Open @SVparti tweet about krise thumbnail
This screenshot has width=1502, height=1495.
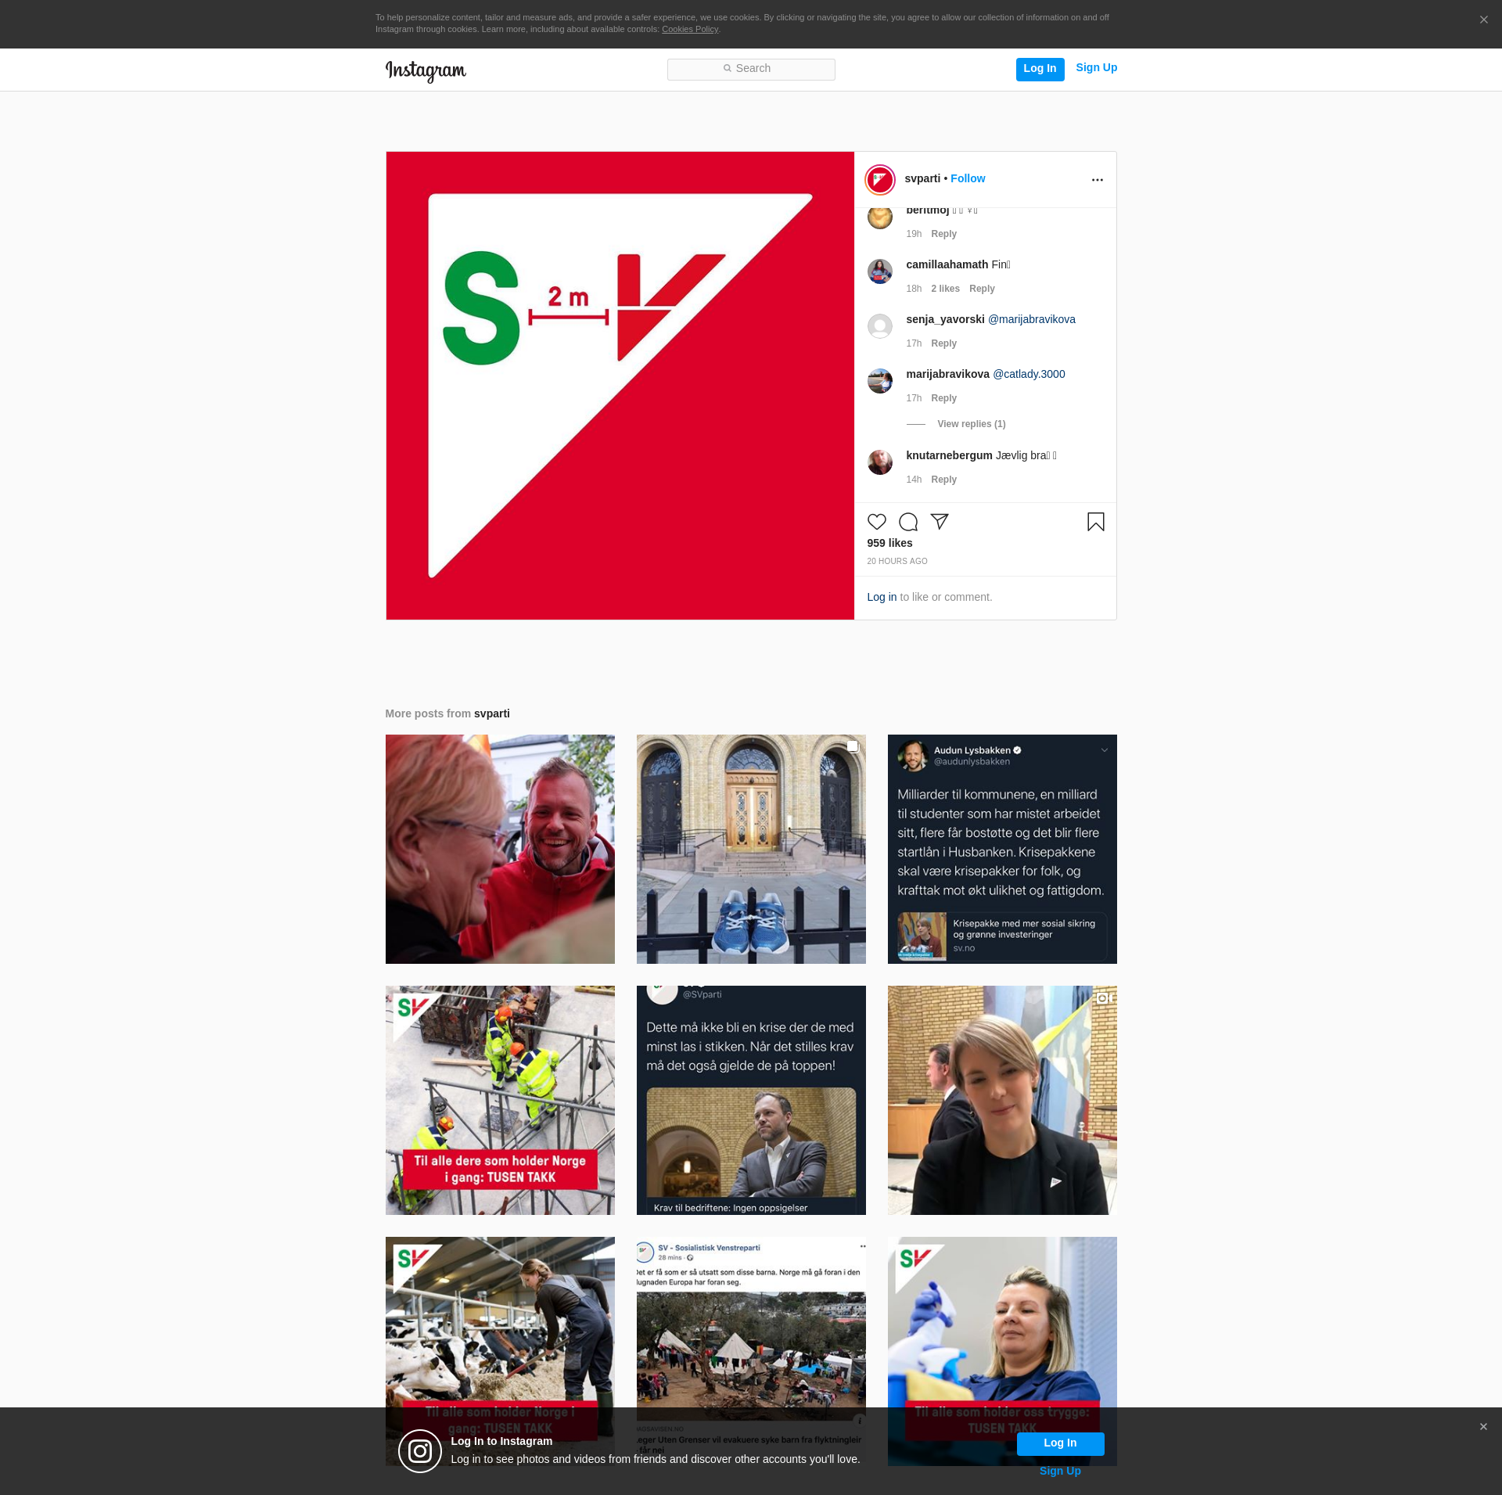[x=751, y=1100]
